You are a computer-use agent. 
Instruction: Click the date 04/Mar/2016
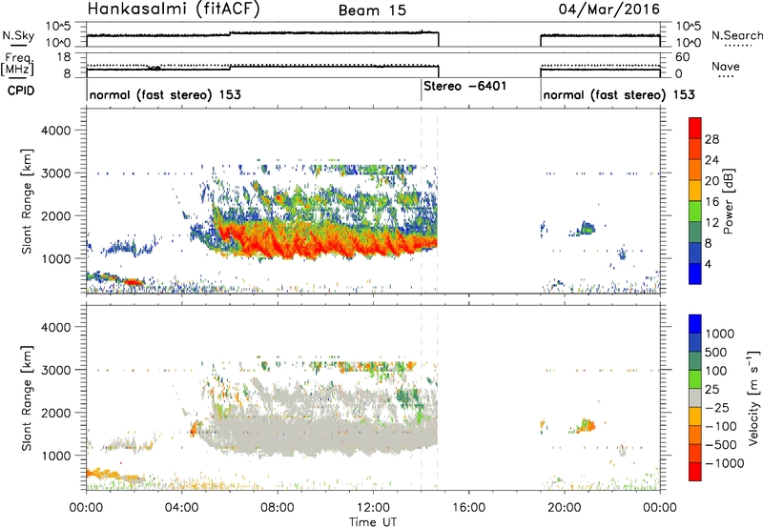(608, 10)
